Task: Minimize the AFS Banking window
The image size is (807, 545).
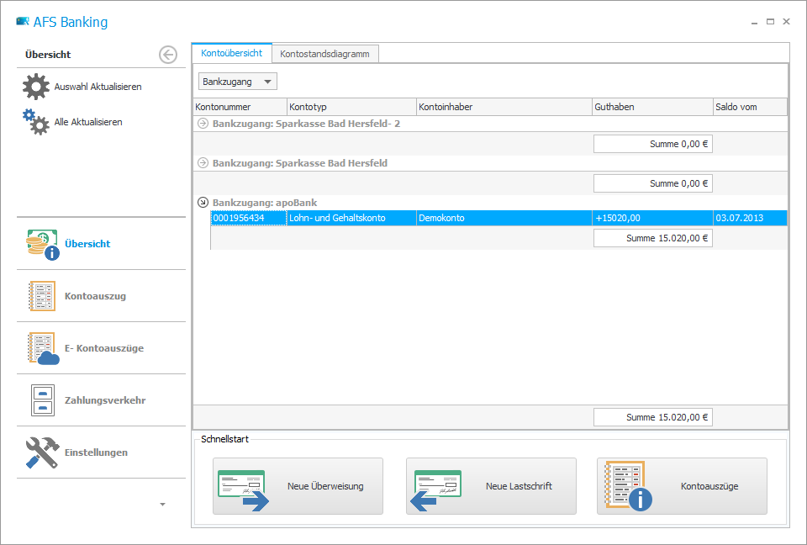Action: click(754, 22)
